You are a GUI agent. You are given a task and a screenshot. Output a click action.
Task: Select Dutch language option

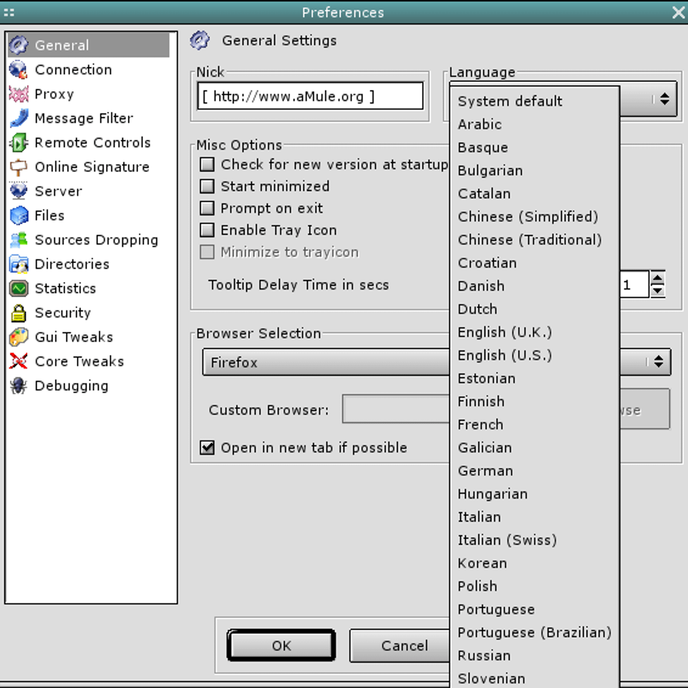click(534, 309)
